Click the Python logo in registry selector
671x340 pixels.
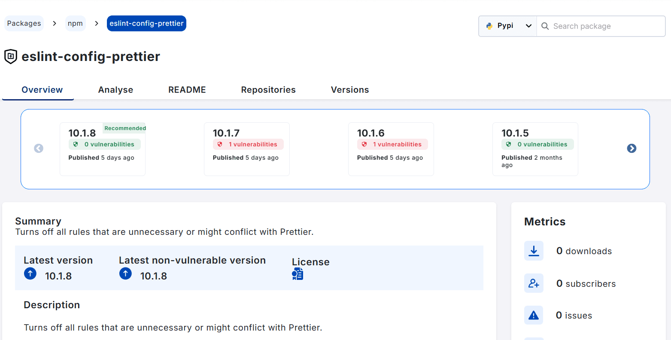(x=489, y=26)
